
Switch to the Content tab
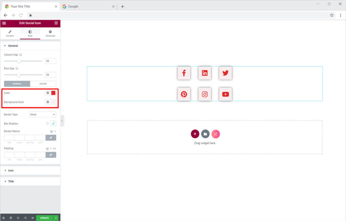tap(10, 33)
